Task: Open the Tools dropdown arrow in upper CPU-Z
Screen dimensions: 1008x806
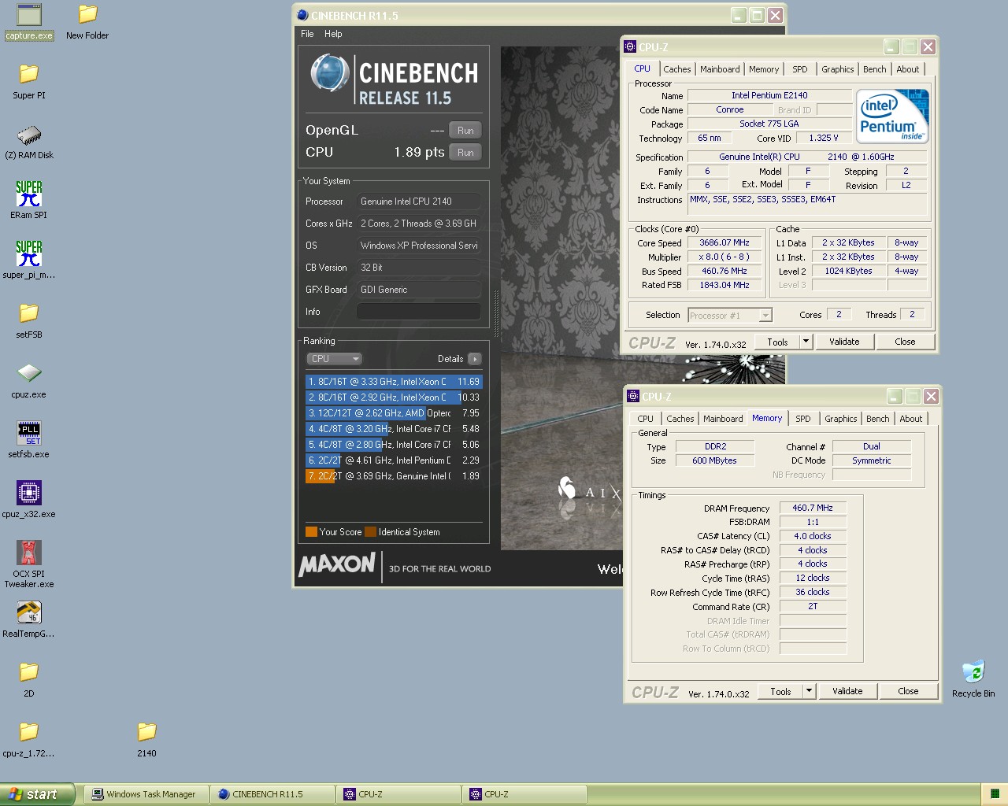Action: (x=806, y=342)
